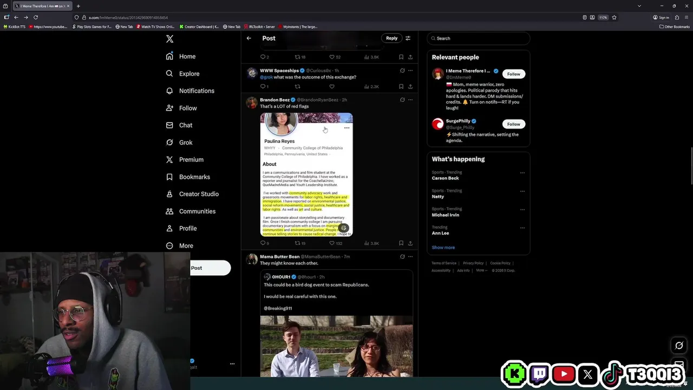Go back using browser back arrow
This screenshot has width=693, height=390.
click(x=16, y=17)
